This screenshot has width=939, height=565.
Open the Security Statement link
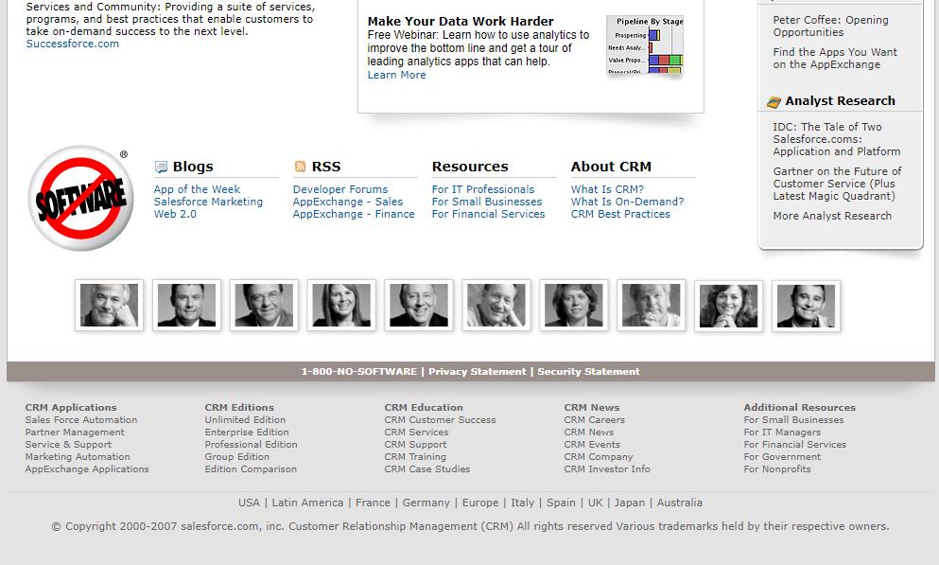point(588,372)
